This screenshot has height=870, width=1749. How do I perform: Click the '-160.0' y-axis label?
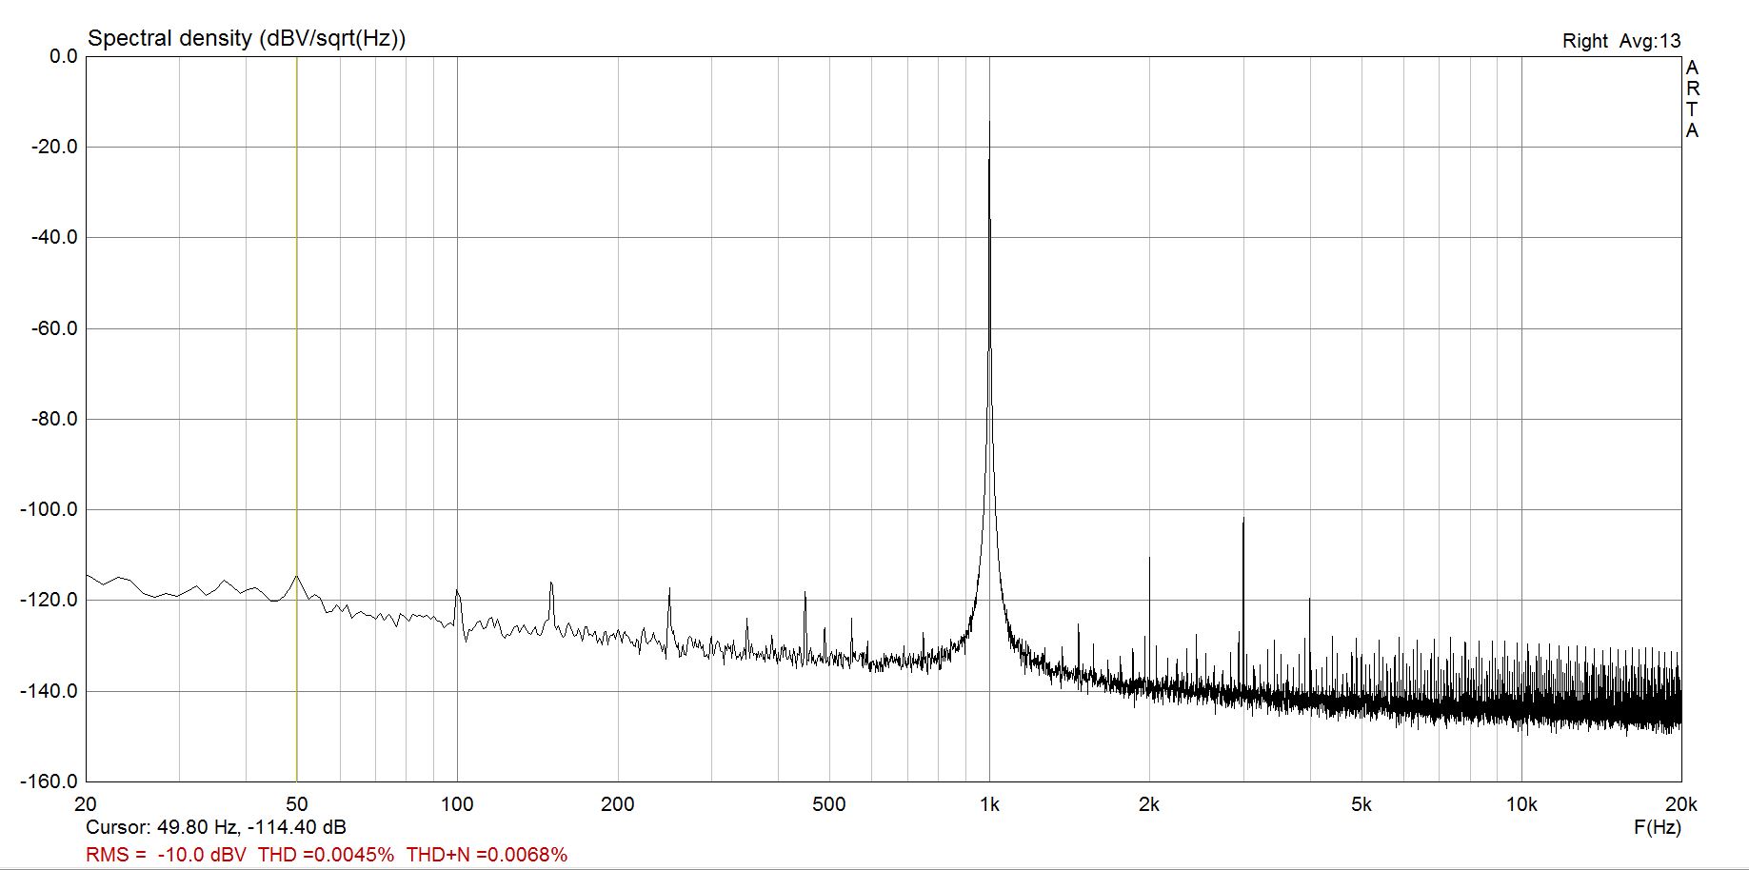pos(49,781)
